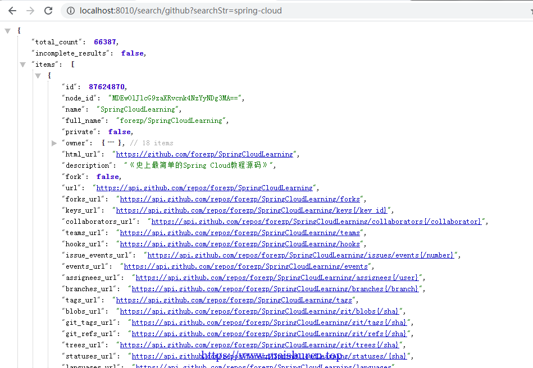
Task: Click the "html_url" key
Action: [x=81, y=154]
